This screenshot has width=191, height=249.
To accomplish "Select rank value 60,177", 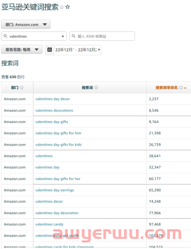I will click(155, 179).
